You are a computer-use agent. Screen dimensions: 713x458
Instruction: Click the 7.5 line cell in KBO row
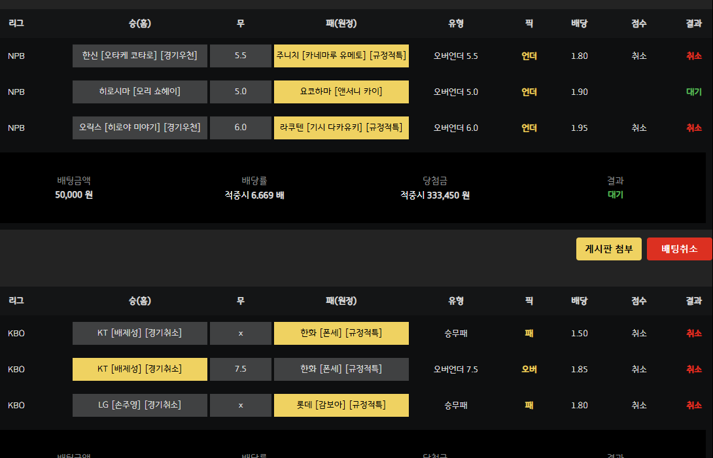point(240,369)
